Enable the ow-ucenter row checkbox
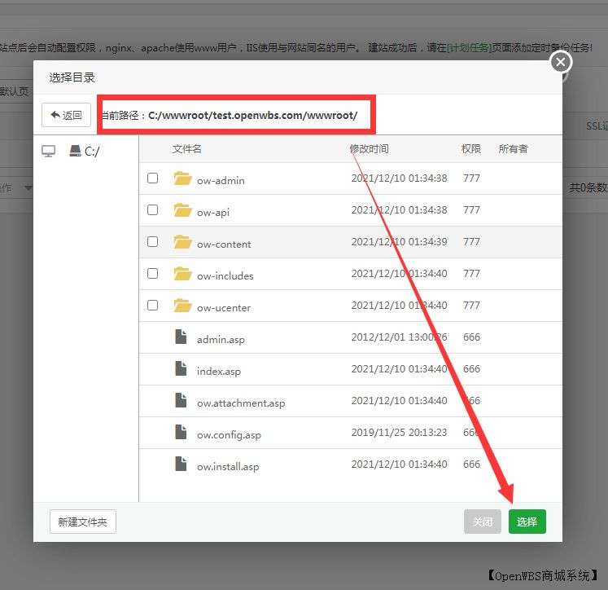 152,306
